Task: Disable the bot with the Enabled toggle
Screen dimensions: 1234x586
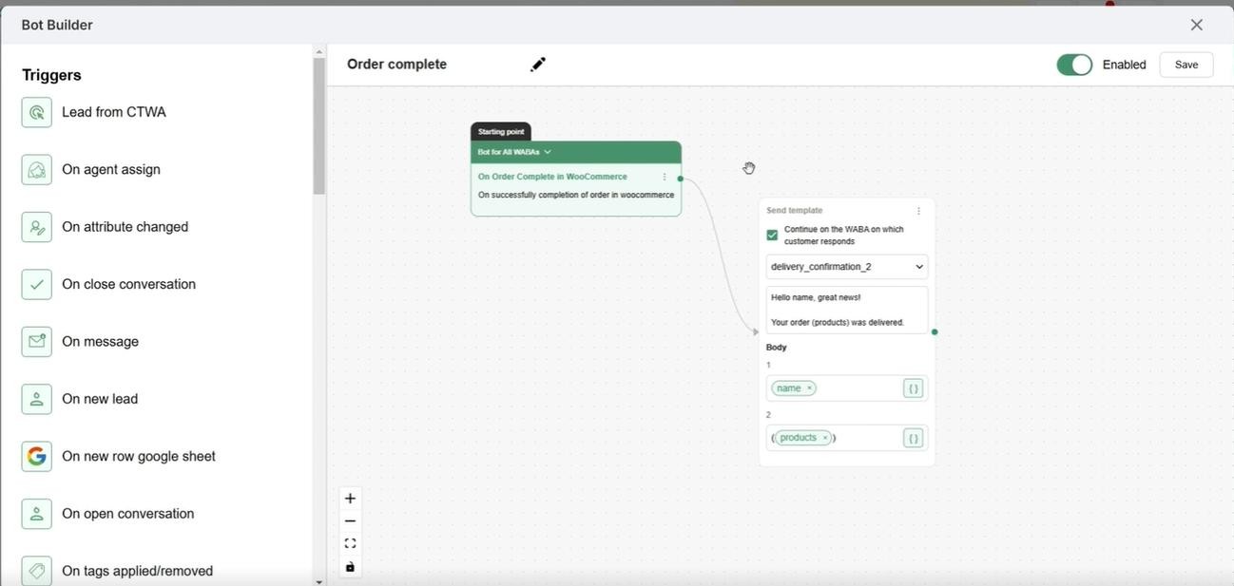Action: click(1074, 65)
